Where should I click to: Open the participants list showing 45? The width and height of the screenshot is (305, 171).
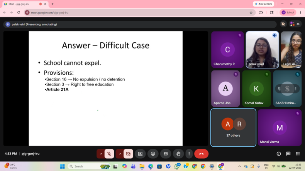click(x=295, y=24)
